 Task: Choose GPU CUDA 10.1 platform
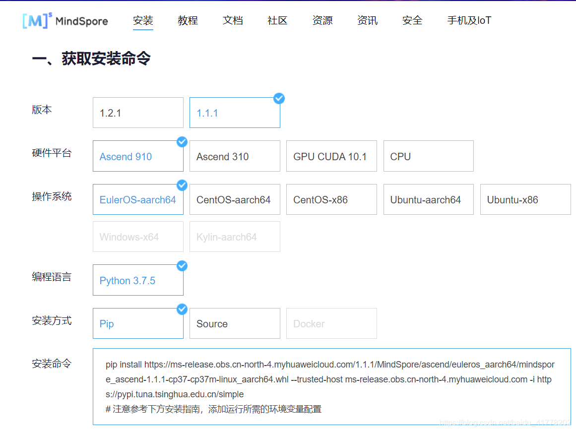point(331,156)
